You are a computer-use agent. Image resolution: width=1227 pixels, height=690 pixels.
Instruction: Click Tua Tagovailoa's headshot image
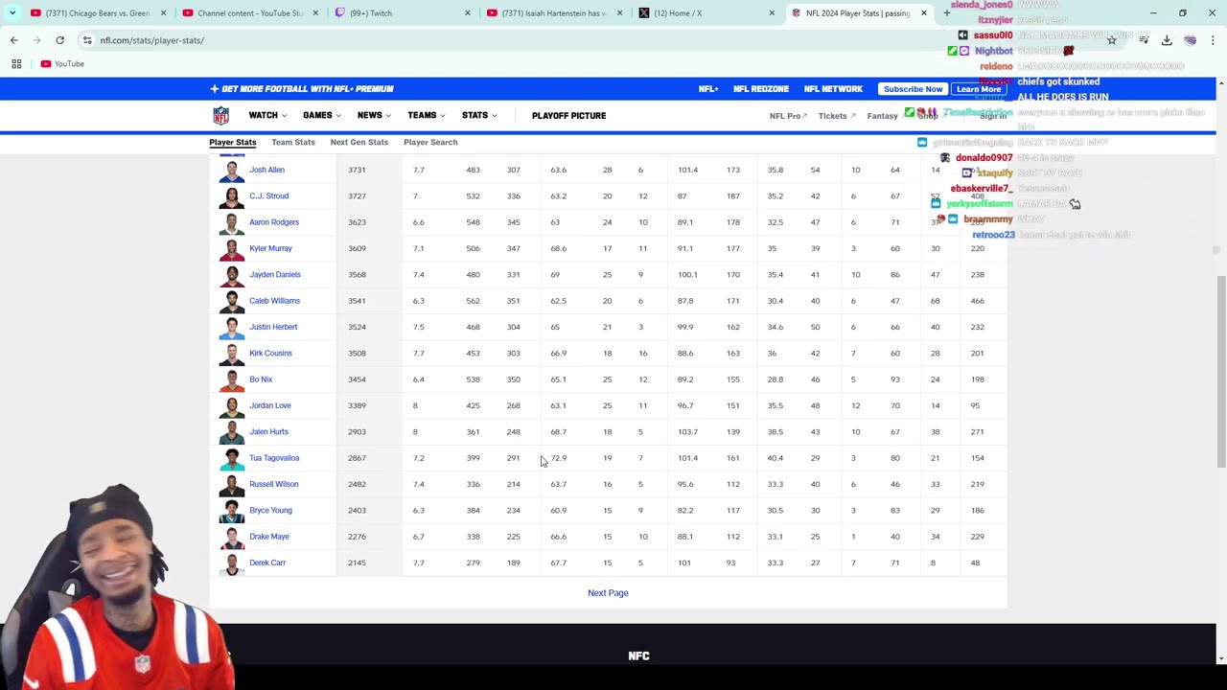pyautogui.click(x=232, y=458)
